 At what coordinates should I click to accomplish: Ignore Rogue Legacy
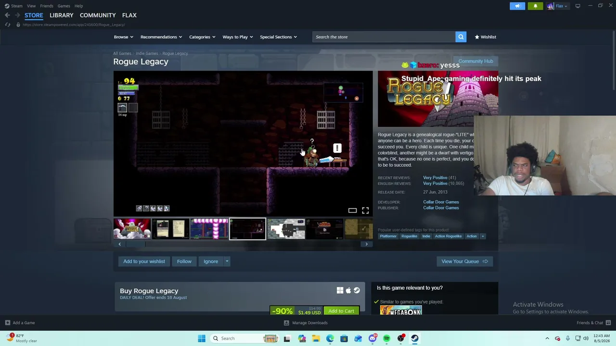pos(211,261)
